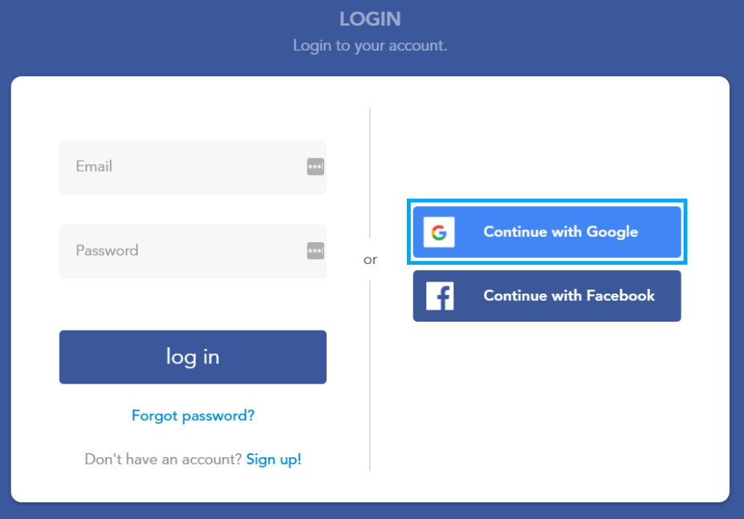Click the 'Login to your account.' subtitle

point(370,45)
